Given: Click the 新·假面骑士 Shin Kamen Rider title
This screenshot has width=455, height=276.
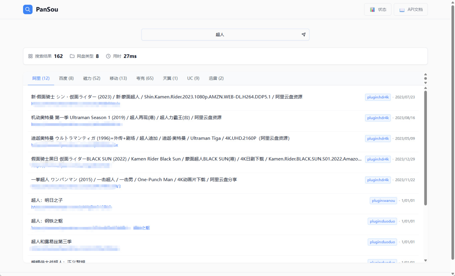Looking at the screenshot, I should pyautogui.click(x=167, y=97).
